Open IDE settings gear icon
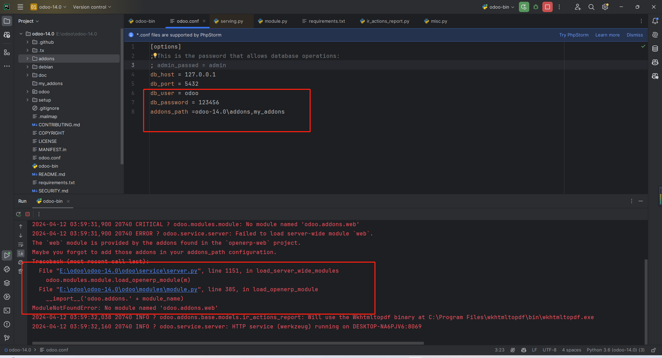Viewport: 662px width, 358px height. (605, 7)
